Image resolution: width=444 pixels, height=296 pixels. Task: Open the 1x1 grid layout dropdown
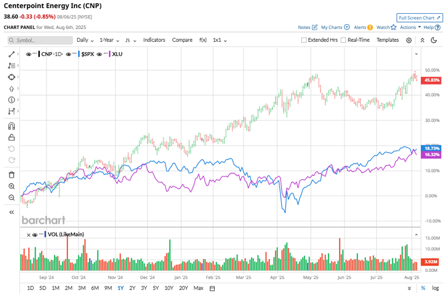pos(220,40)
